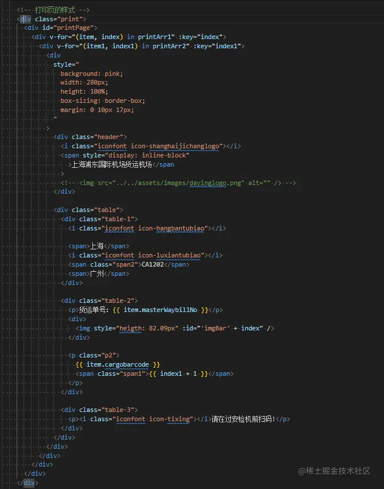Click printArr2 in the nested v-for
The image size is (384, 489).
coord(170,46)
